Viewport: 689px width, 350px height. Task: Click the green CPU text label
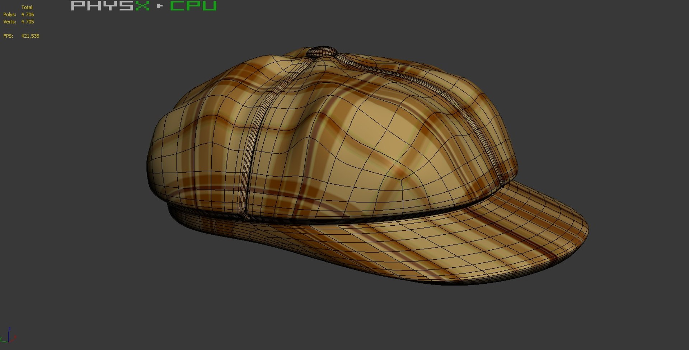pyautogui.click(x=193, y=6)
